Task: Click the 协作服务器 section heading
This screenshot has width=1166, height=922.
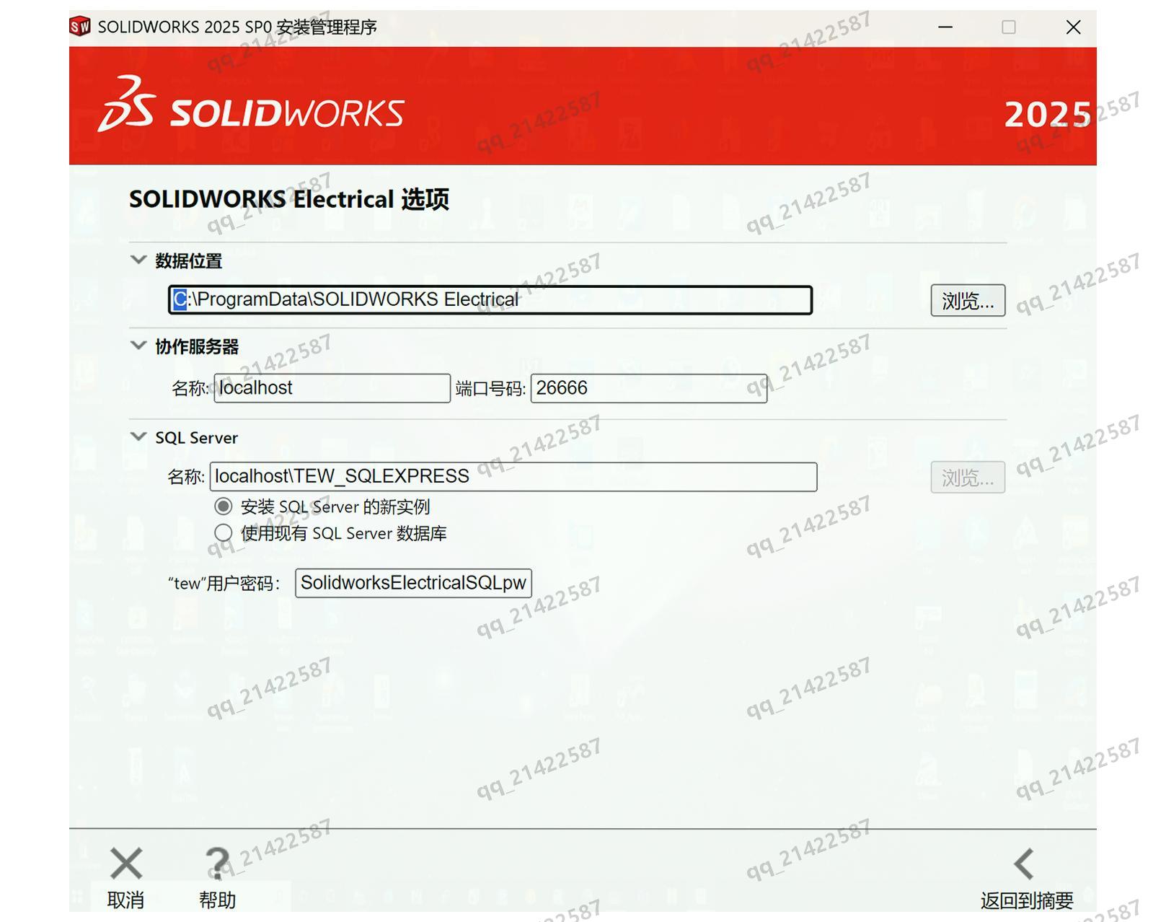Action: (x=197, y=346)
